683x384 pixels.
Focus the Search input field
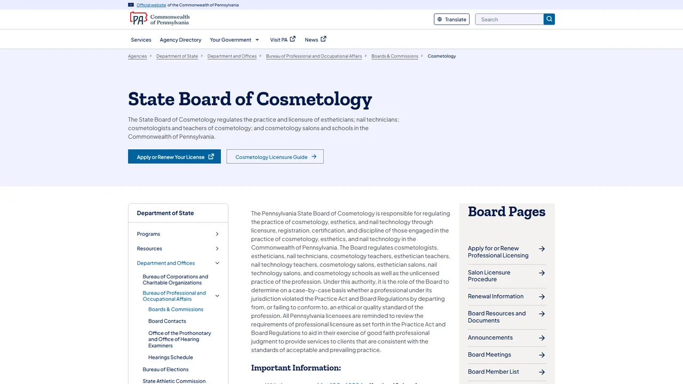point(510,19)
